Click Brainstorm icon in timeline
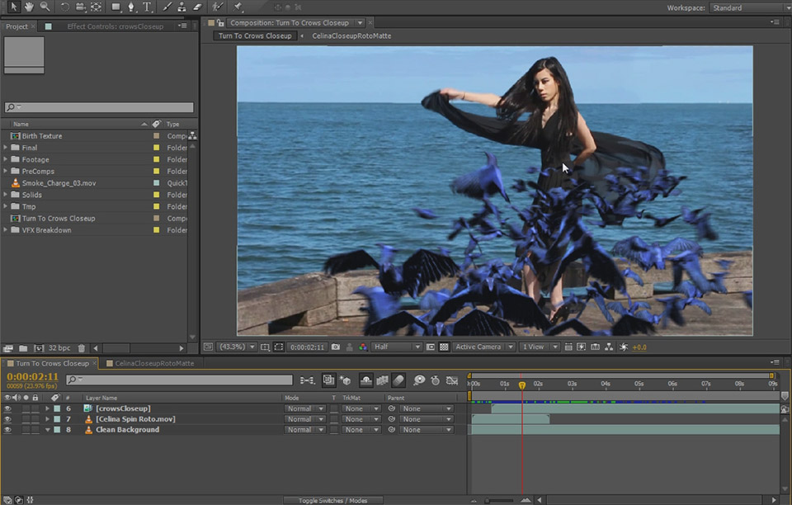Screen dimensions: 792x505 click(x=419, y=380)
